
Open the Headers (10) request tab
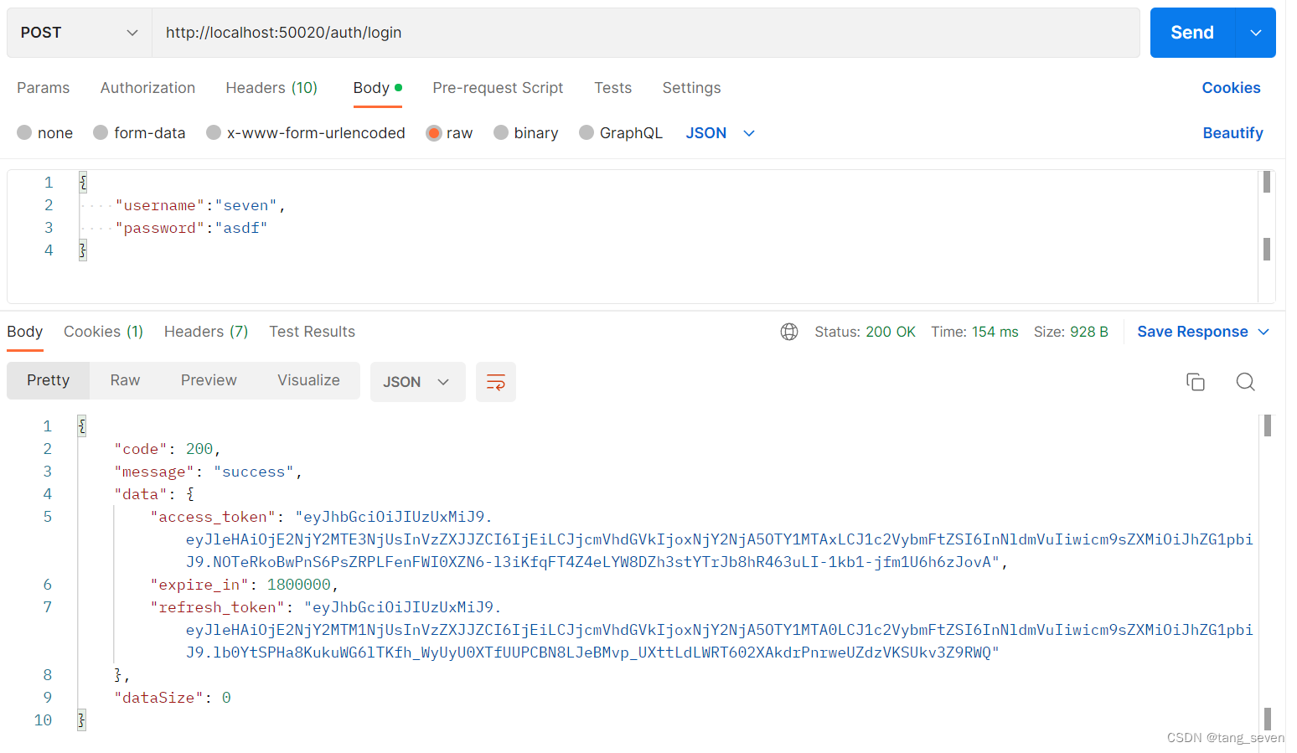[x=271, y=88]
